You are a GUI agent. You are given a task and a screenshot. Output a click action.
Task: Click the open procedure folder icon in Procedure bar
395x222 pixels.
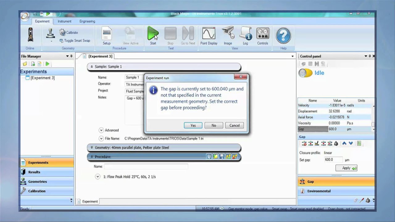[x=215, y=157]
